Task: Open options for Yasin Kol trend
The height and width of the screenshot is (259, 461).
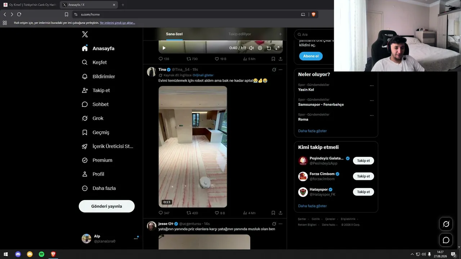Action: point(372,86)
